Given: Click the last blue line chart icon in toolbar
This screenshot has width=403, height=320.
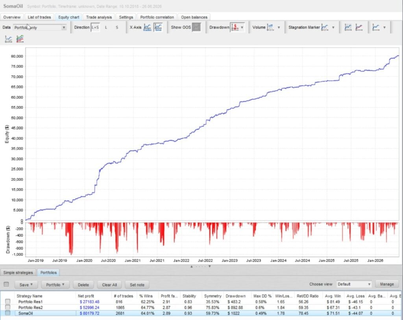Looking at the screenshot, I should pos(376,27).
